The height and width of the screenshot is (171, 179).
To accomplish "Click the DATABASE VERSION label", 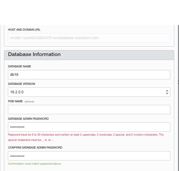I will [x=21, y=84].
